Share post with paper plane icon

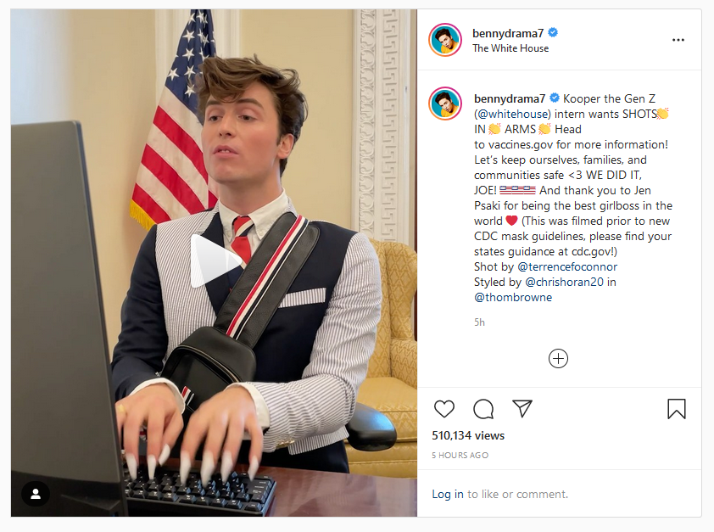point(522,409)
